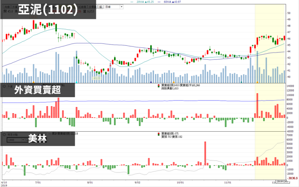Toggle the 分價量 toolbar button

pos(93,7)
